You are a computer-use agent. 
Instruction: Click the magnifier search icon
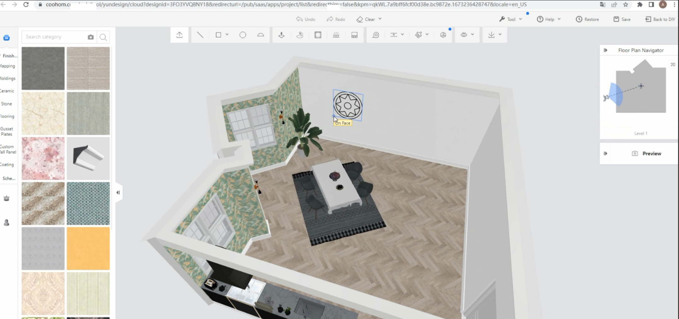click(x=103, y=37)
